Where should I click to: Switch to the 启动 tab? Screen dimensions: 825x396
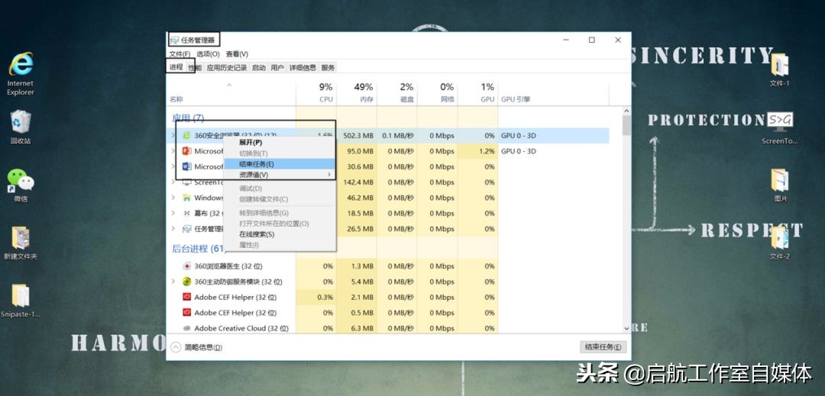pos(259,67)
